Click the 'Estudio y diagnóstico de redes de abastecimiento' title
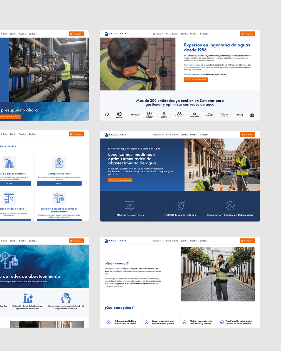The image size is (281, 351). (x=59, y=210)
